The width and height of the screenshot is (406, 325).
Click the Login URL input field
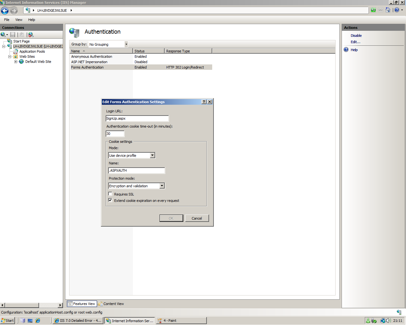(137, 118)
